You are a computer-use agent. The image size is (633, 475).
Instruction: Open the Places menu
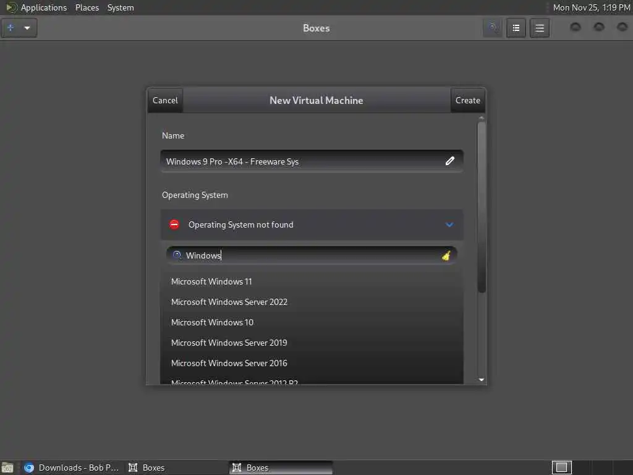pyautogui.click(x=87, y=7)
